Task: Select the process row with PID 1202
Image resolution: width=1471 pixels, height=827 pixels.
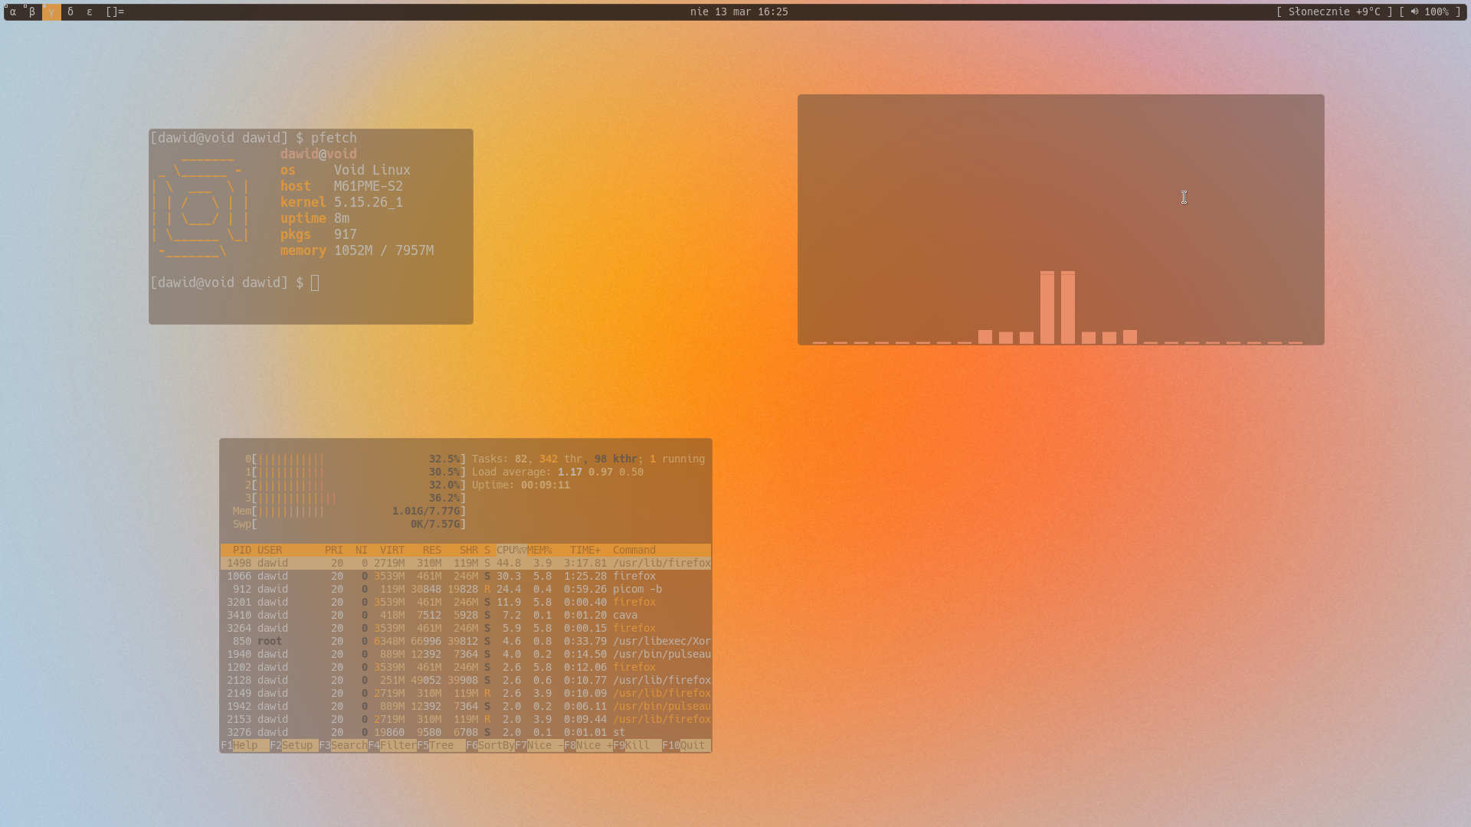Action: coord(466,667)
